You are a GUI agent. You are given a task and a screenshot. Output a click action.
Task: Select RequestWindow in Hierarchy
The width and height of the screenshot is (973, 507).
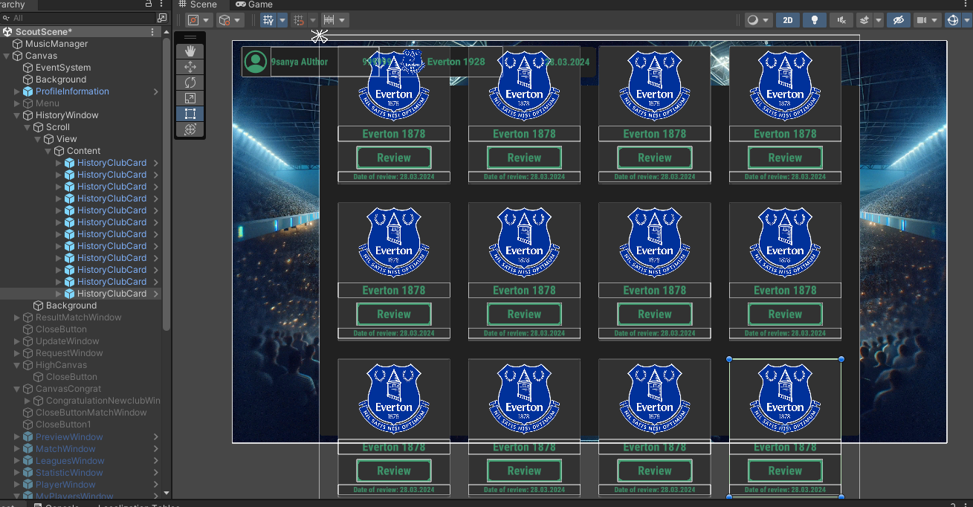69,353
